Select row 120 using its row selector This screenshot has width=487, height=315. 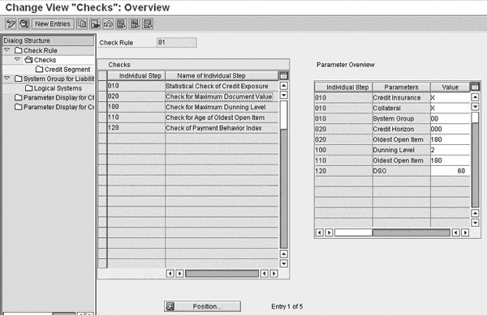(102, 128)
